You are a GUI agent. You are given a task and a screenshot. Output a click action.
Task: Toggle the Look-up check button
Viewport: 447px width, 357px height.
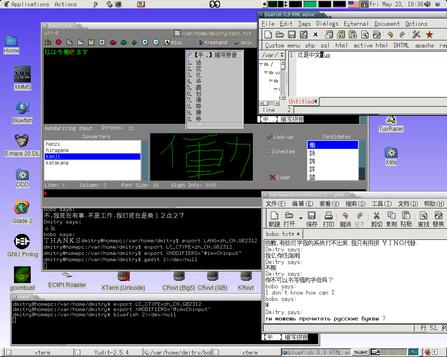pos(280,137)
